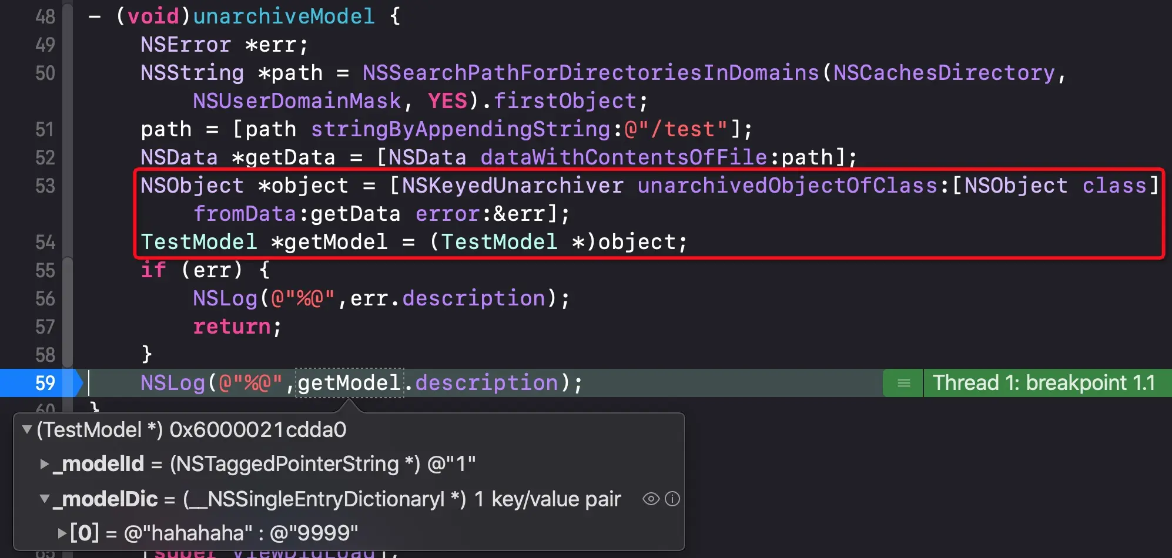Click the unarchivedObjectOfClass method call
Image resolution: width=1172 pixels, height=558 pixels.
[787, 186]
